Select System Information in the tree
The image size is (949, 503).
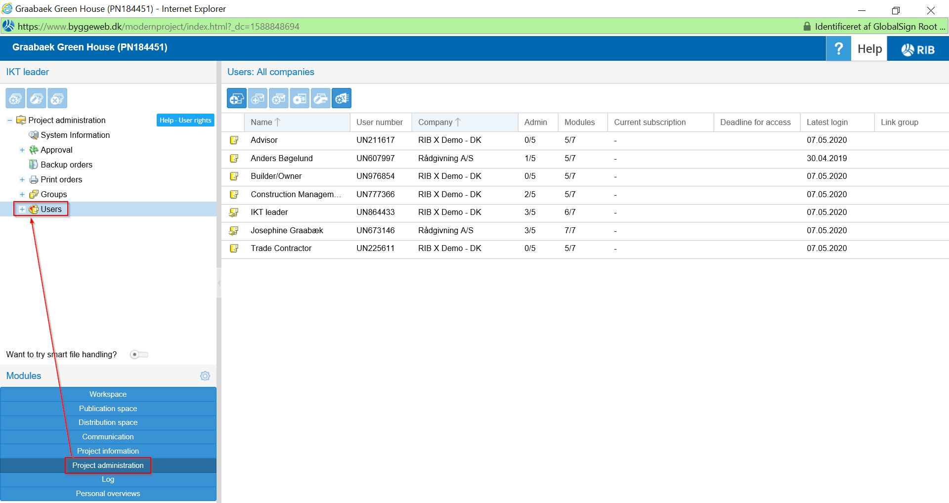(x=75, y=135)
